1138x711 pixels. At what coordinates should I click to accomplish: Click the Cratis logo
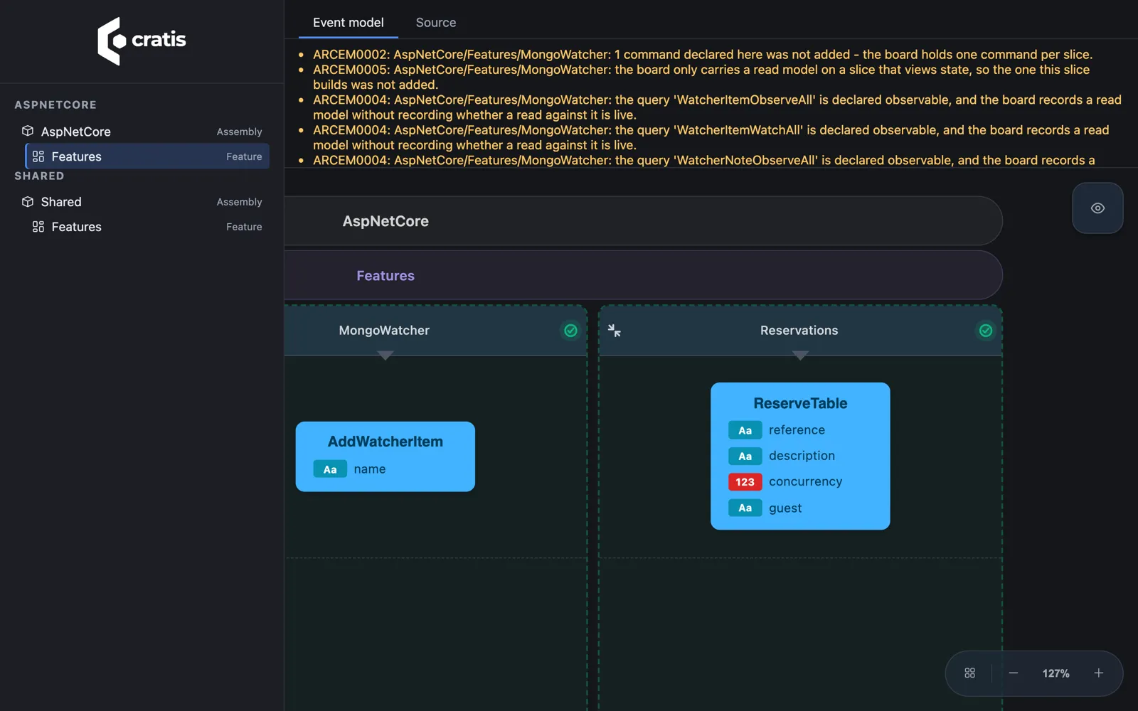(x=142, y=41)
